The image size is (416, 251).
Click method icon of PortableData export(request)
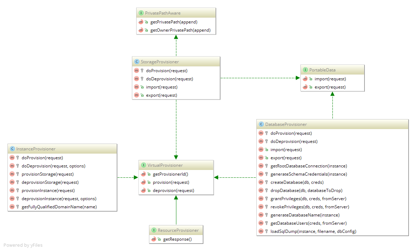(305, 87)
